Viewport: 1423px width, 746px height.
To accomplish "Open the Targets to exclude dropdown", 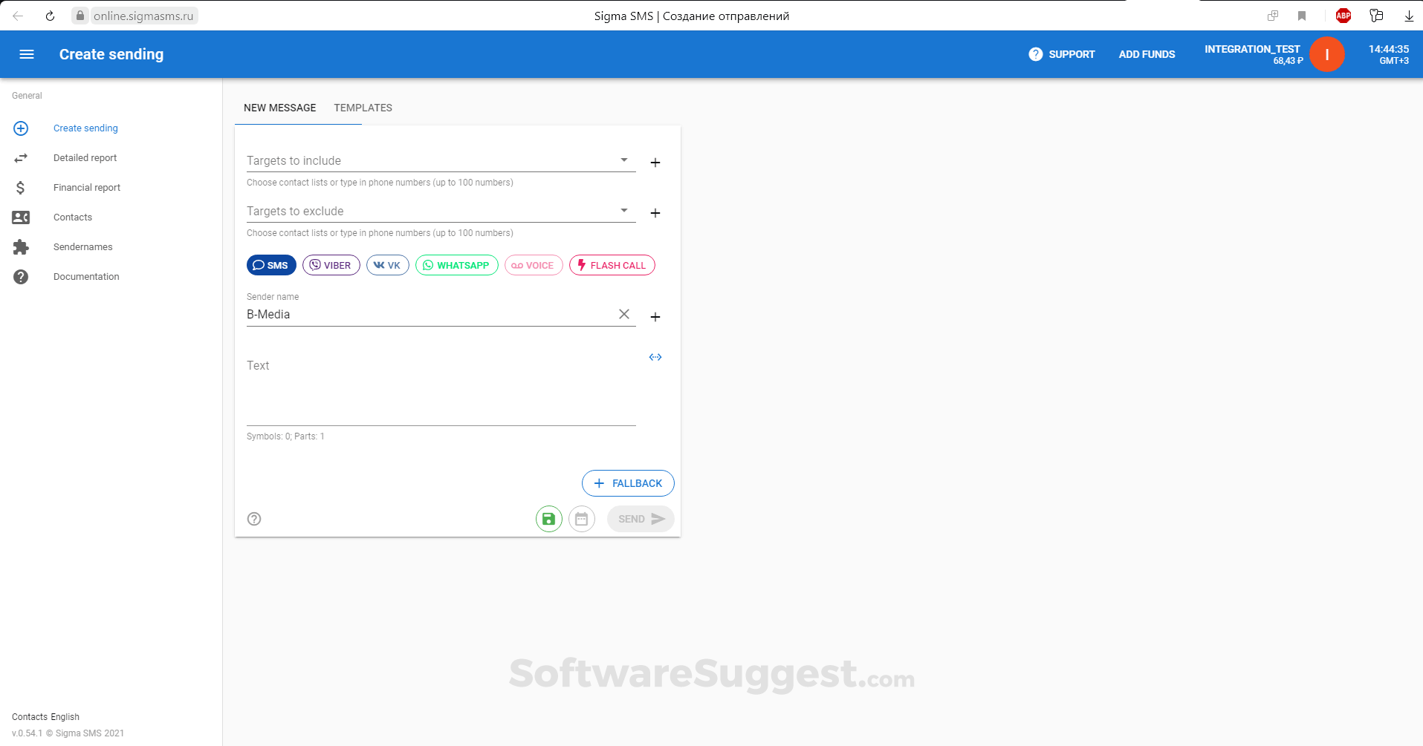I will pos(624,210).
